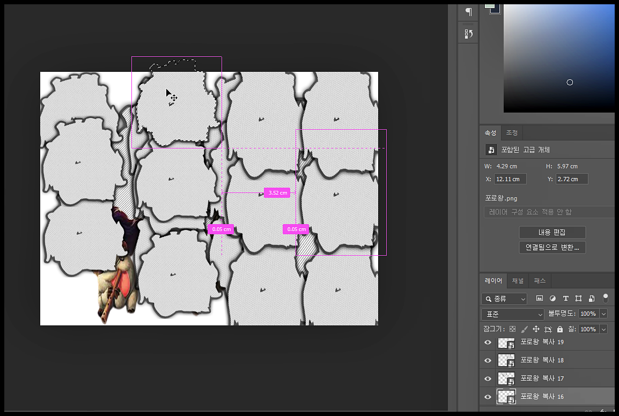The image size is (619, 416).
Task: Expand the 불투명도 opacity slider arrow
Action: [603, 314]
